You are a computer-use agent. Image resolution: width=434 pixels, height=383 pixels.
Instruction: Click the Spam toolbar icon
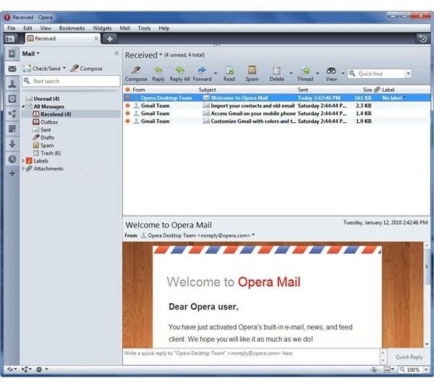click(x=252, y=70)
